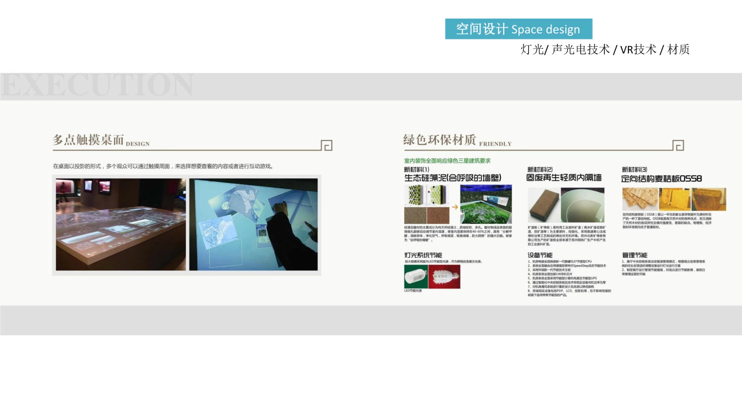Select the green indoor exhibition room image
This screenshot has width=742, height=408.
(x=486, y=204)
